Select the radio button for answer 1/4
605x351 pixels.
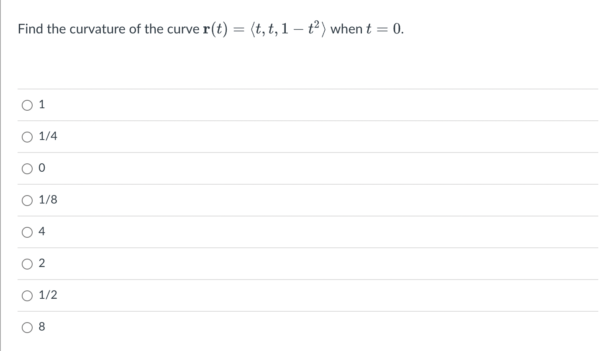point(27,137)
